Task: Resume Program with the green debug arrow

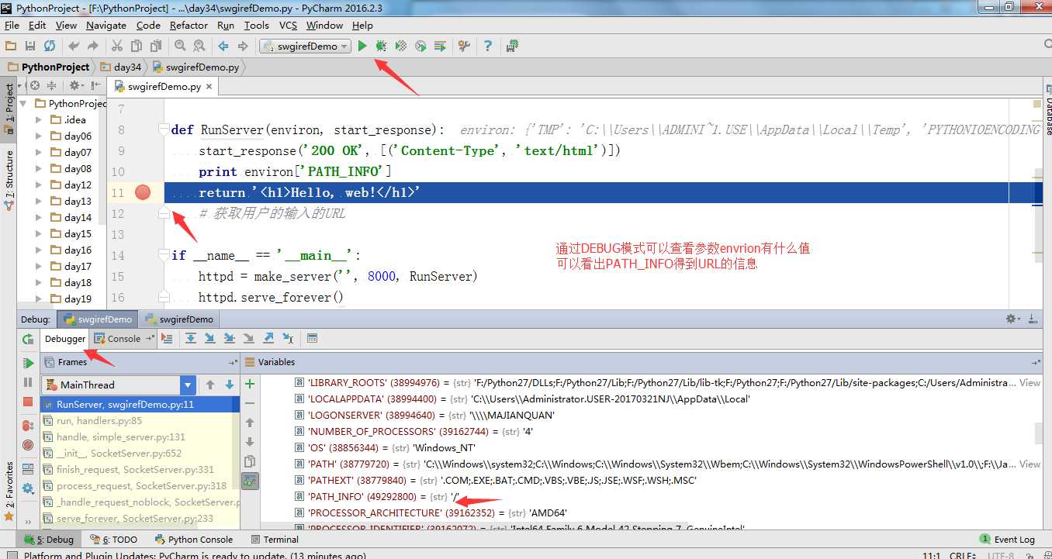Action: tap(28, 363)
